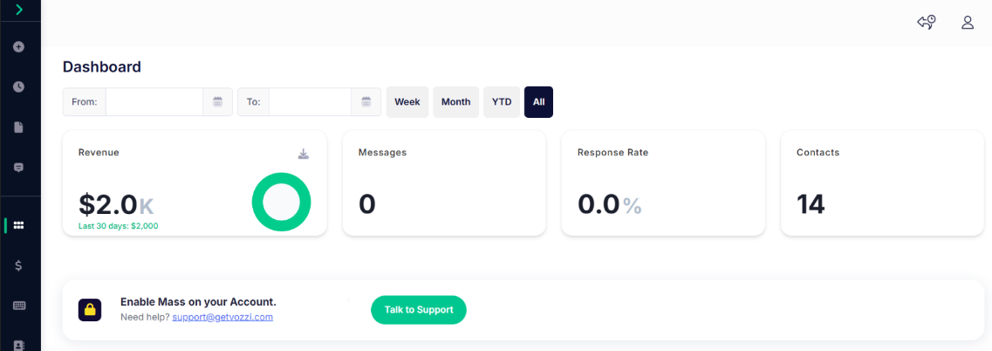This screenshot has height=351, width=992.
Task: Download the Revenue report
Action: (304, 155)
